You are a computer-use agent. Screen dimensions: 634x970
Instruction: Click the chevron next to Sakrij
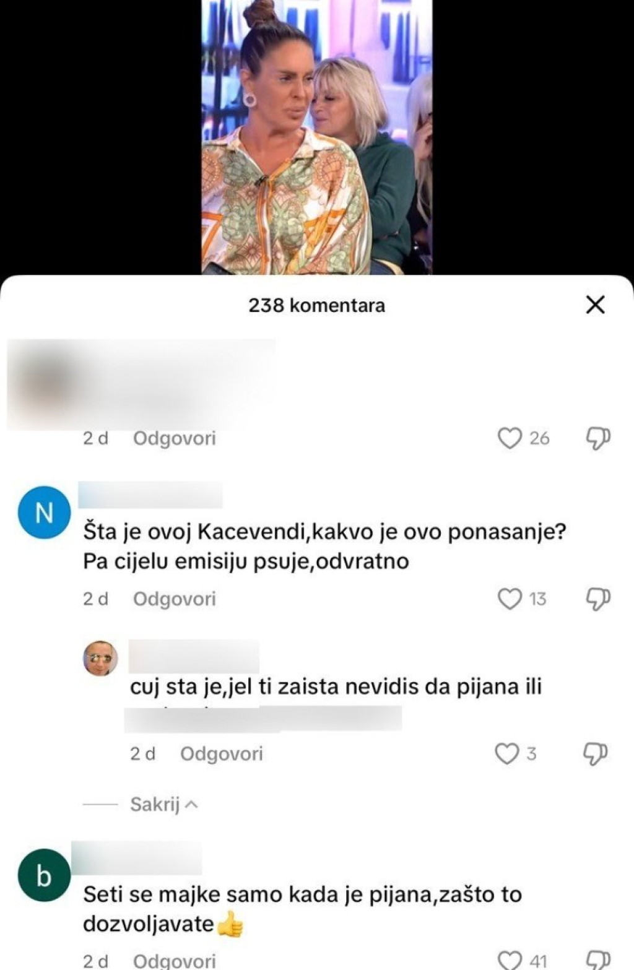(191, 805)
